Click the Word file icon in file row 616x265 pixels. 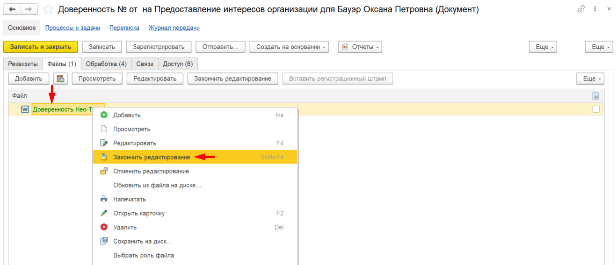(25, 109)
